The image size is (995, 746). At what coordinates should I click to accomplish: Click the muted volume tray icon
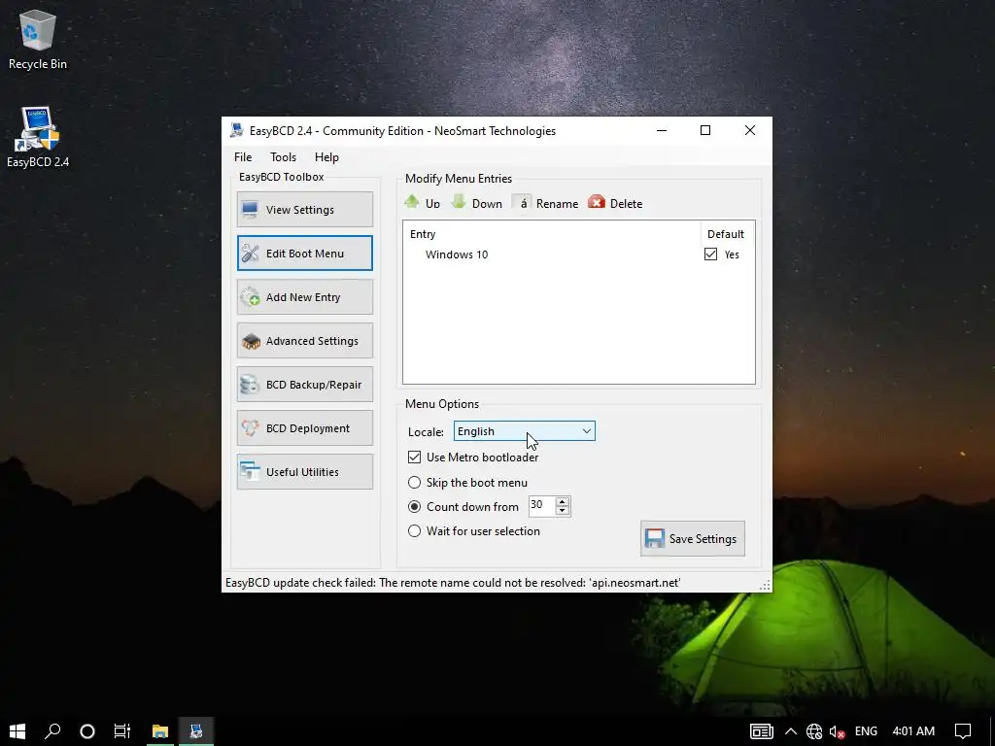point(837,731)
